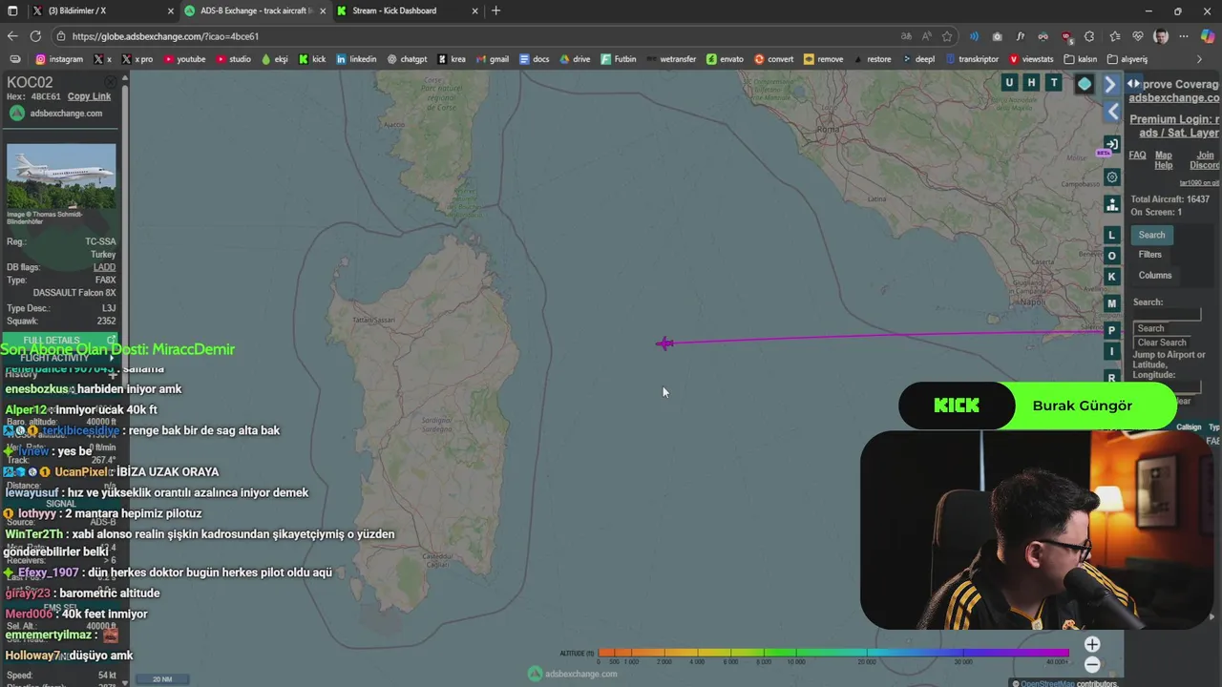Open instagram bookmark
Image resolution: width=1222 pixels, height=687 pixels.
pyautogui.click(x=59, y=58)
